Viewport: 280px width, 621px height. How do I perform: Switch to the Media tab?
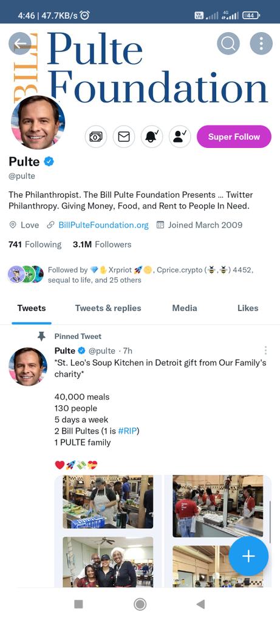[x=185, y=308]
